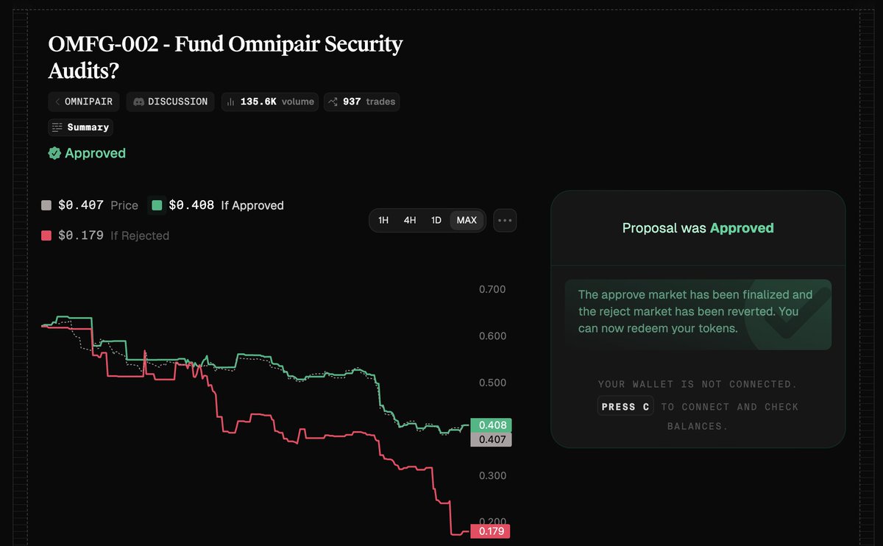Screen dimensions: 883x546
Task: Click the PRESS C connect wallet key
Action: click(625, 406)
